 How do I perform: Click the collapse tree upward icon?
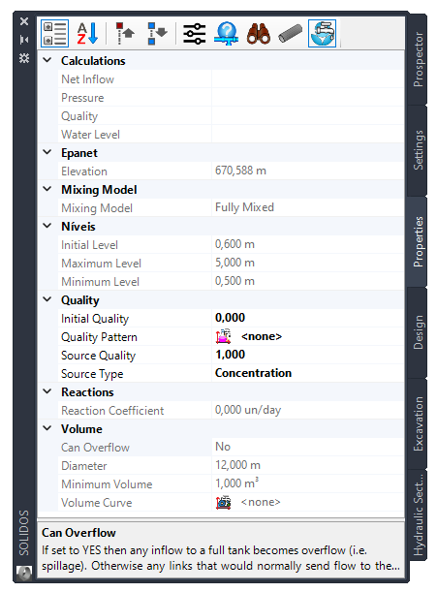(125, 34)
